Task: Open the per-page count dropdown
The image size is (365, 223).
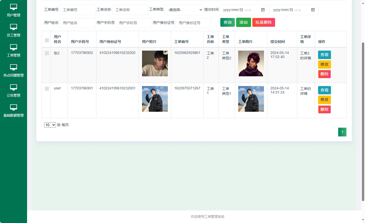Action: pyautogui.click(x=50, y=125)
